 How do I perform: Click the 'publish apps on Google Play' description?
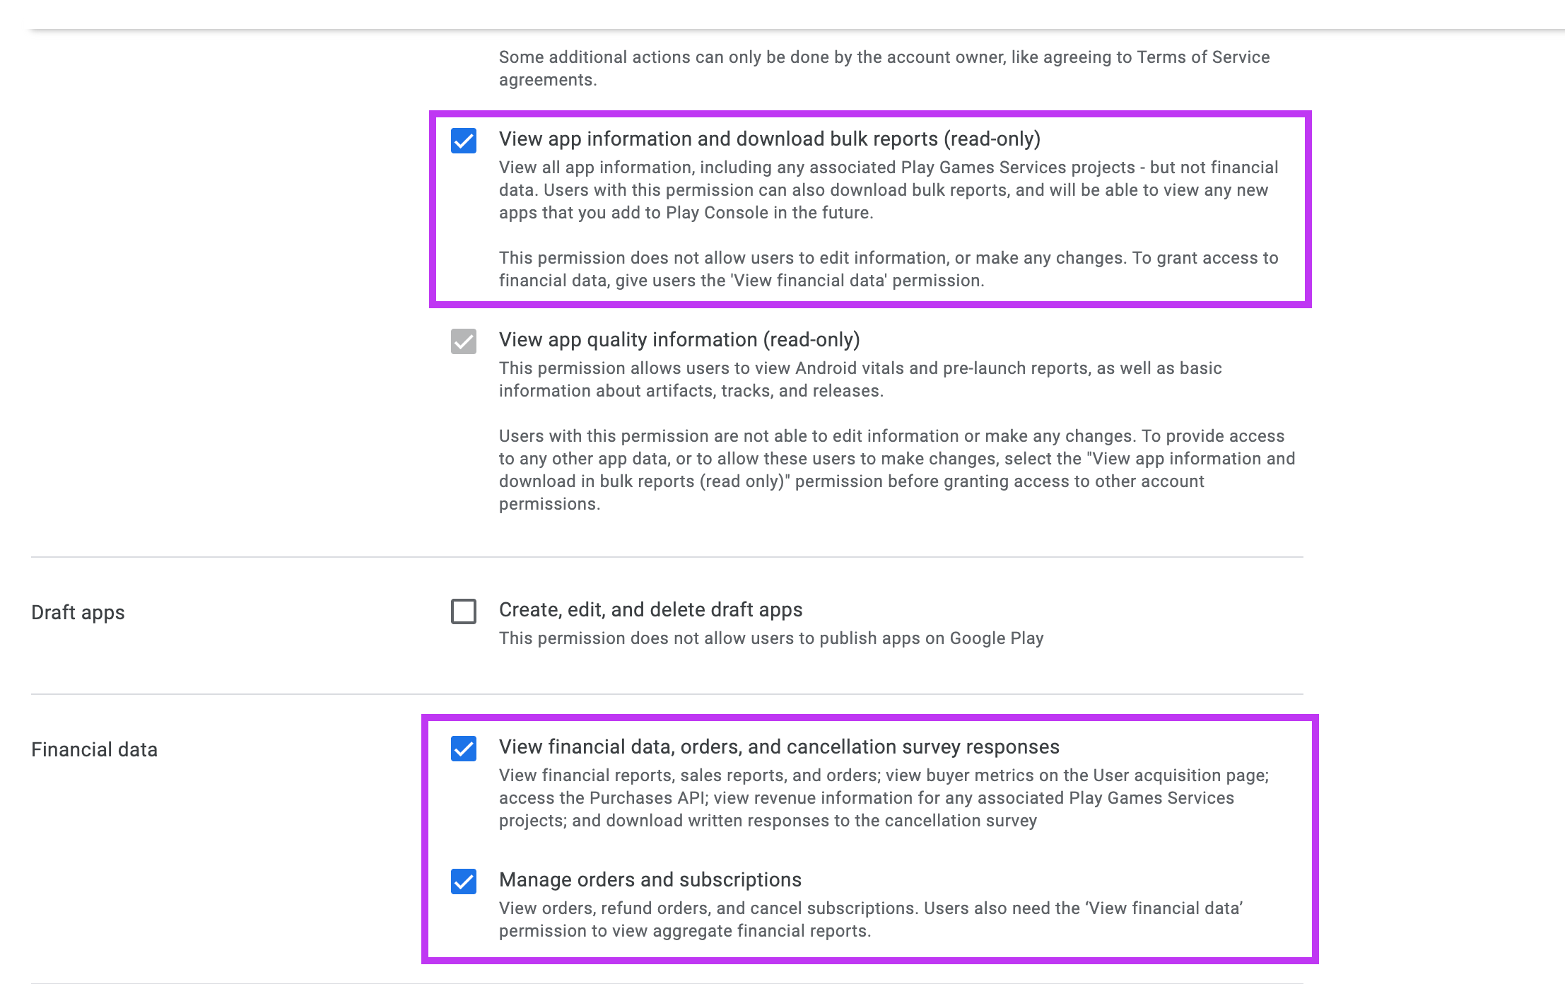pos(770,638)
